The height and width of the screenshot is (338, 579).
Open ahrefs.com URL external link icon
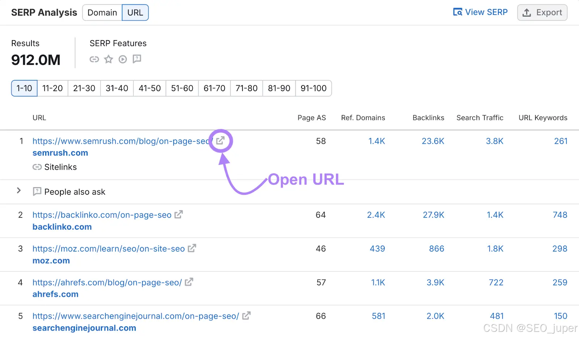[189, 282]
